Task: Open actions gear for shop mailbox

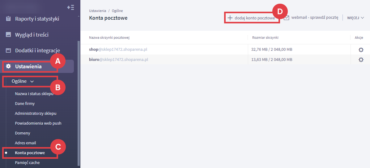Action: (361, 50)
